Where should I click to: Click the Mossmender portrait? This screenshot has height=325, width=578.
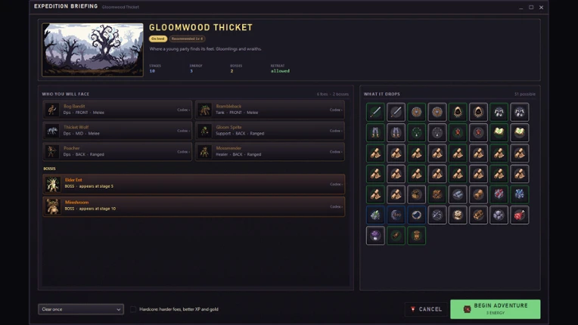pyautogui.click(x=204, y=152)
